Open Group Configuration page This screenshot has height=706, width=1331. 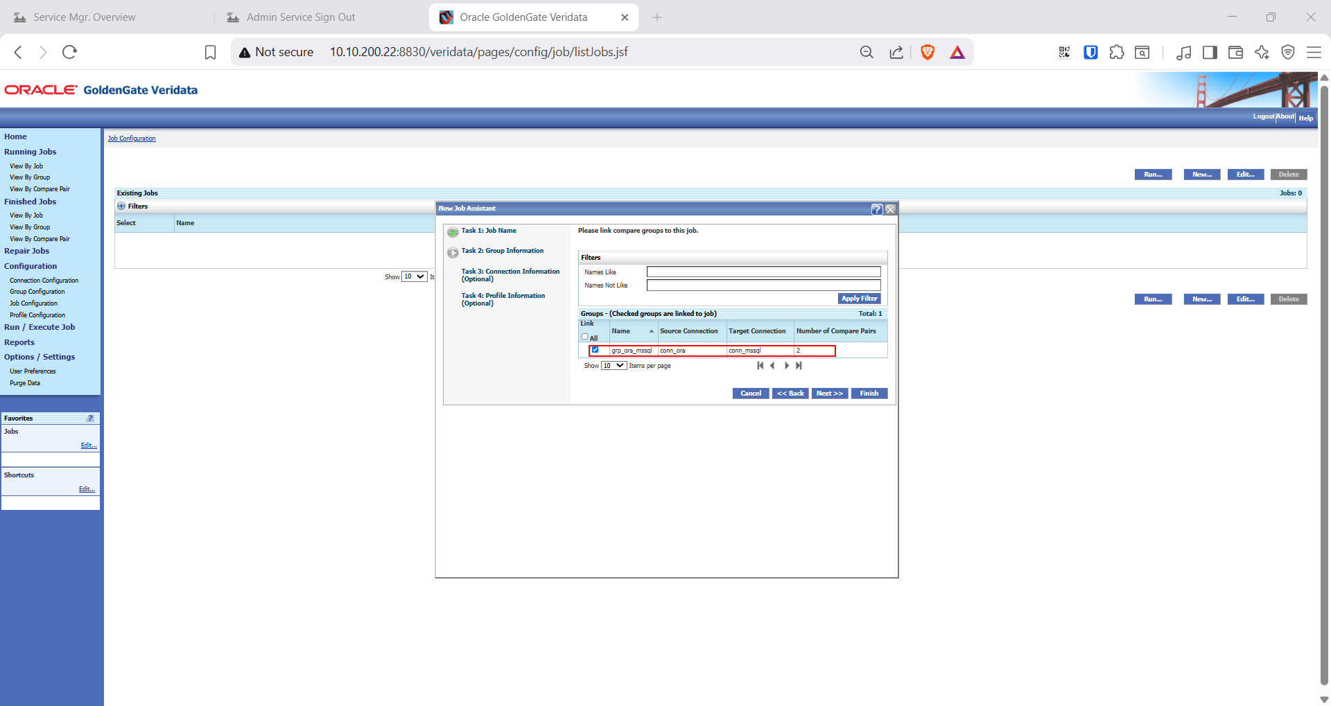37,292
